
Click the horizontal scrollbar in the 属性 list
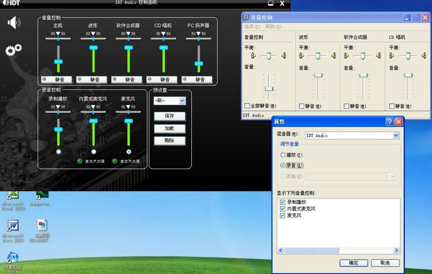coord(311,250)
